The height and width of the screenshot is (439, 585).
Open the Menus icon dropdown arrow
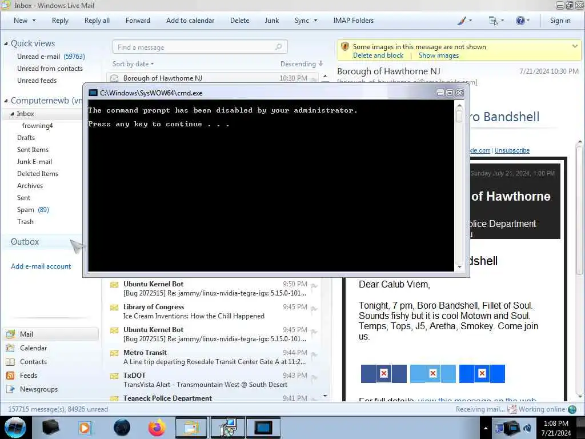tap(502, 21)
